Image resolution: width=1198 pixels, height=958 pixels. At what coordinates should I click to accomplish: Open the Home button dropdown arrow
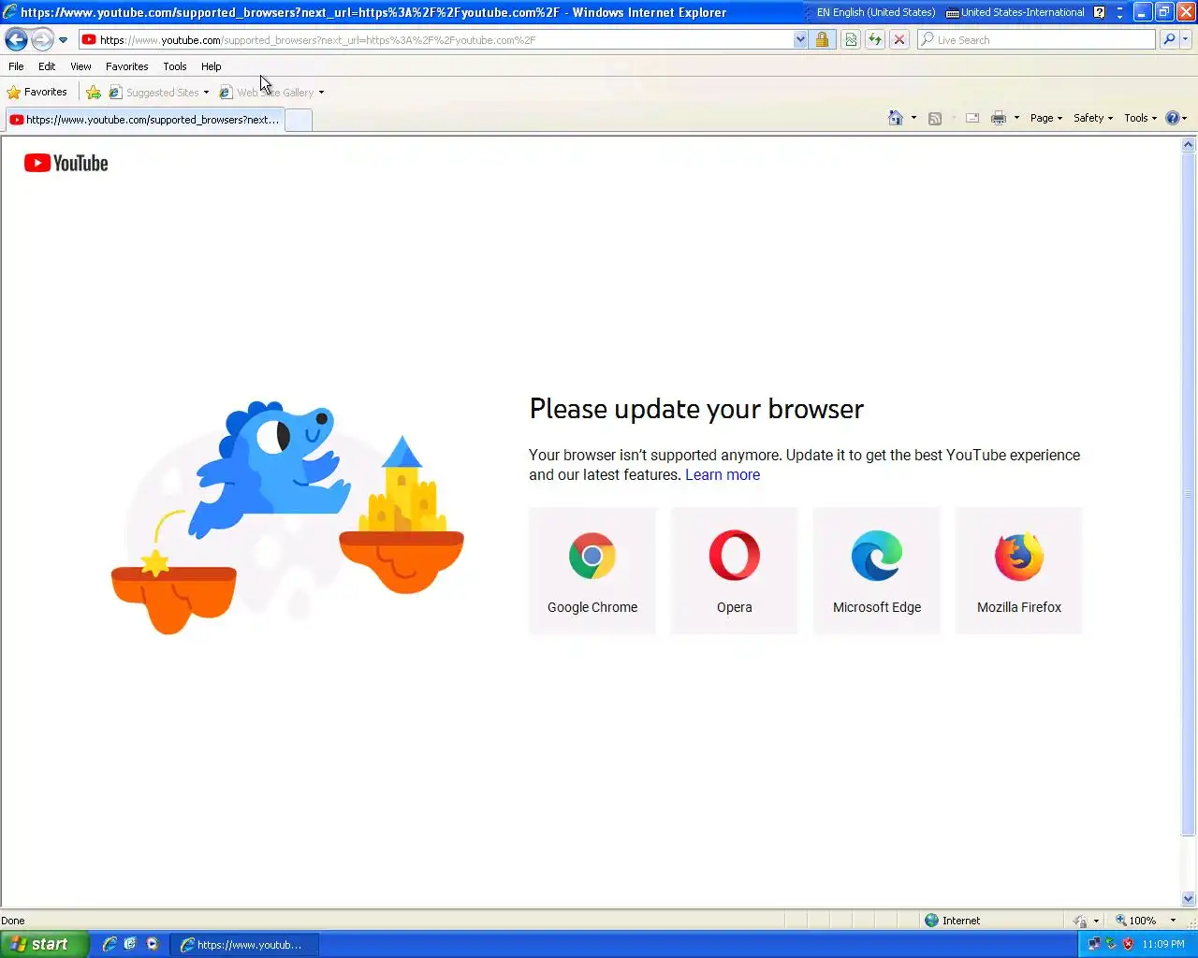(x=913, y=118)
